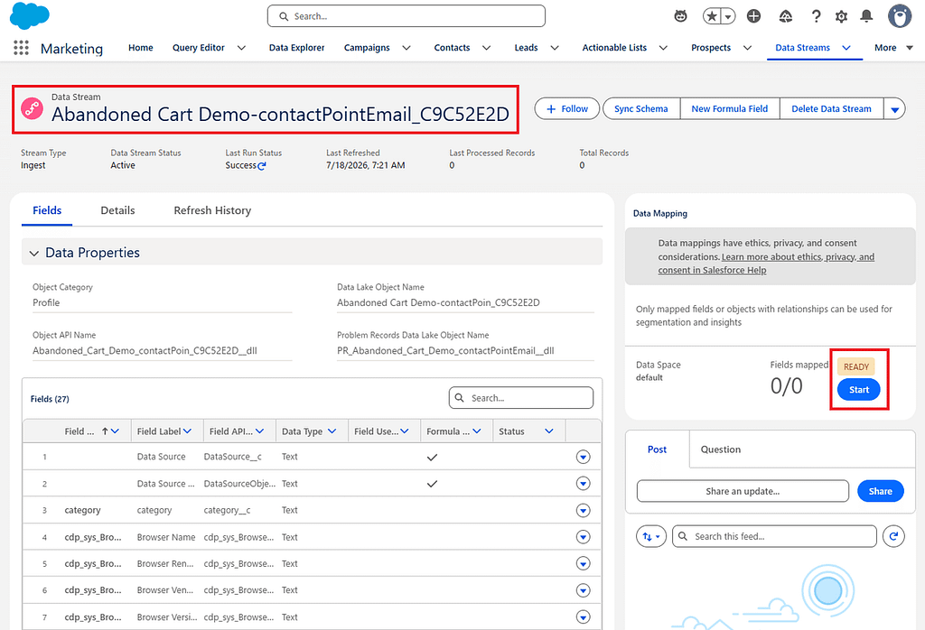Select the Fields tab
This screenshot has height=630, width=925.
(x=47, y=210)
